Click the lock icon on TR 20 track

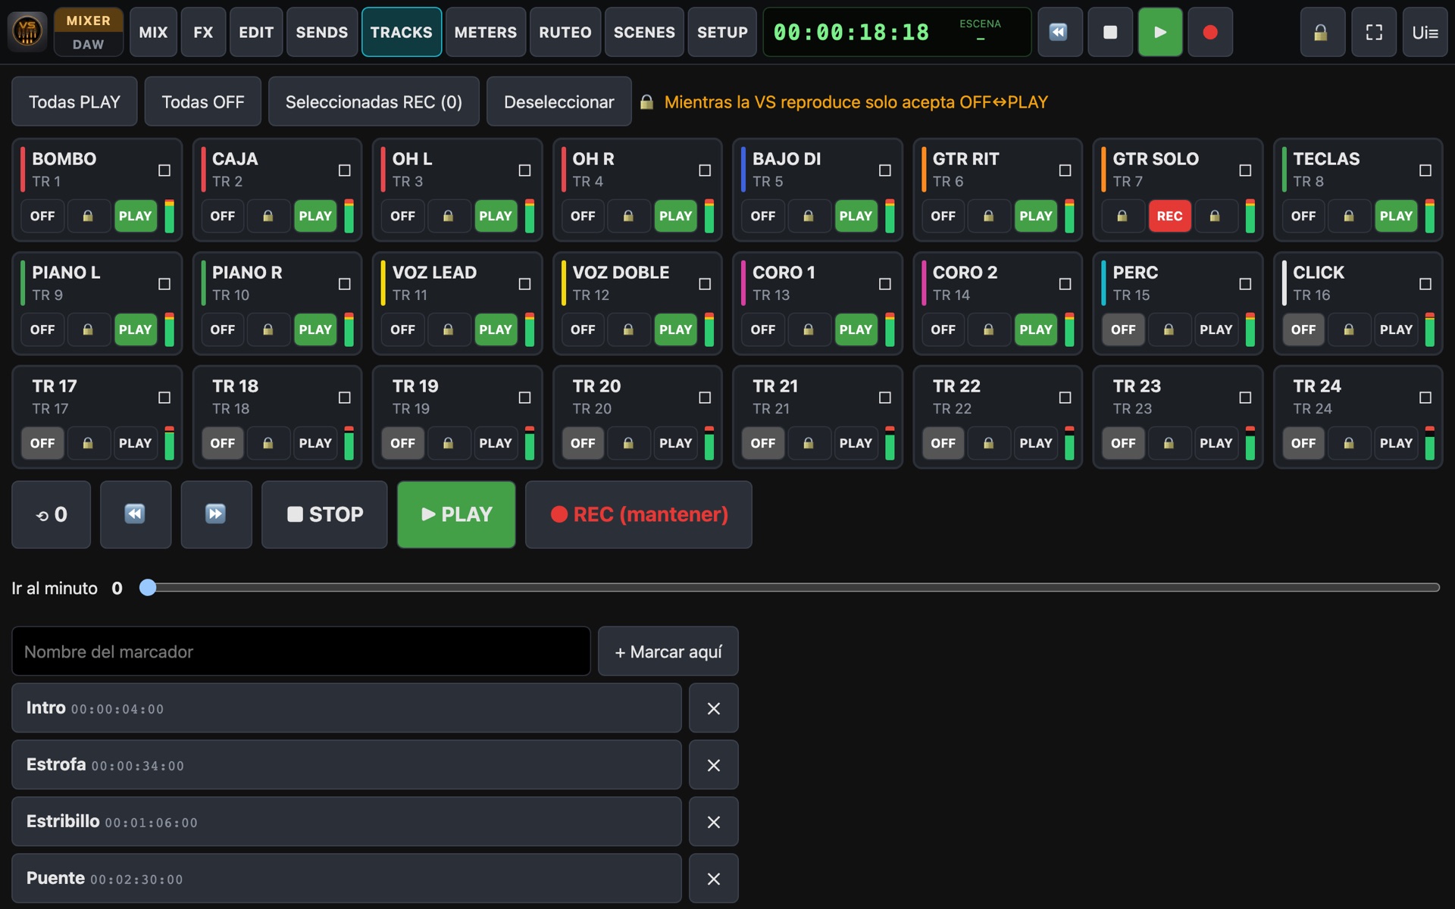click(x=628, y=443)
